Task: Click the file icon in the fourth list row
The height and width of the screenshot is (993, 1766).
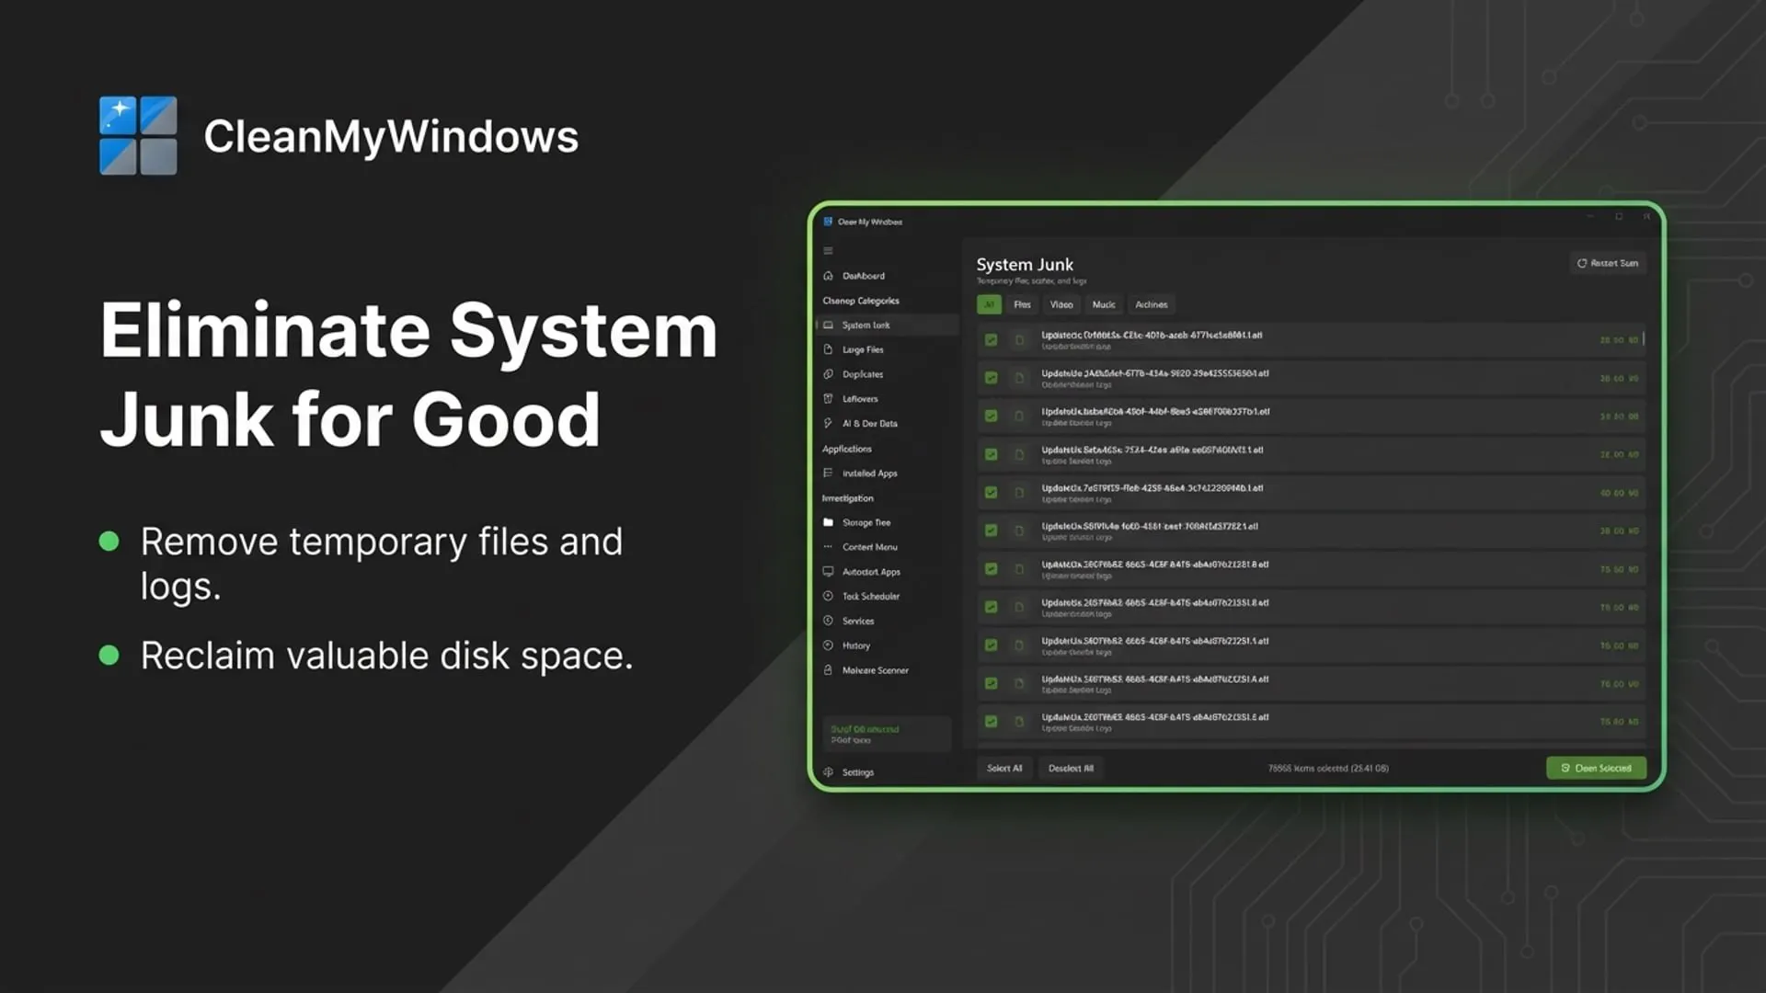Action: (x=1019, y=454)
